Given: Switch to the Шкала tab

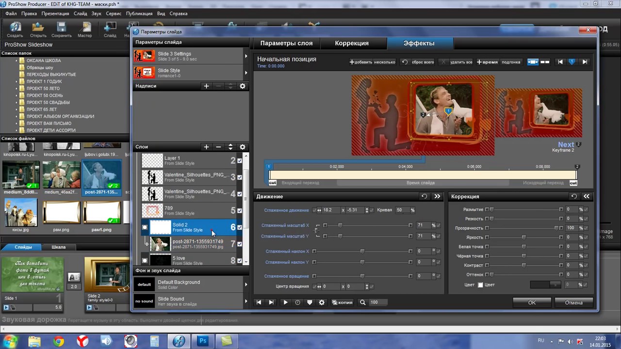Looking at the screenshot, I should tap(59, 247).
